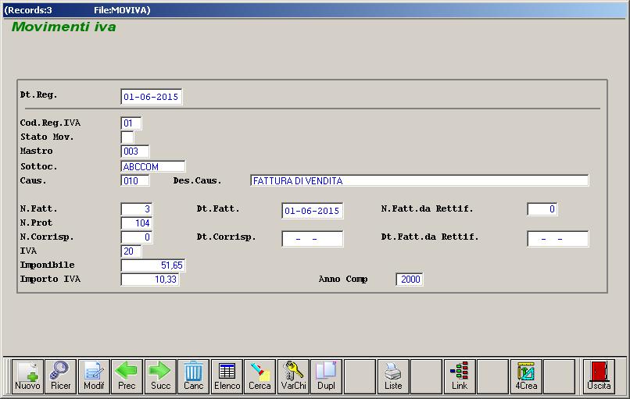
Task: Click the Nuovo new record icon
Action: [x=27, y=376]
